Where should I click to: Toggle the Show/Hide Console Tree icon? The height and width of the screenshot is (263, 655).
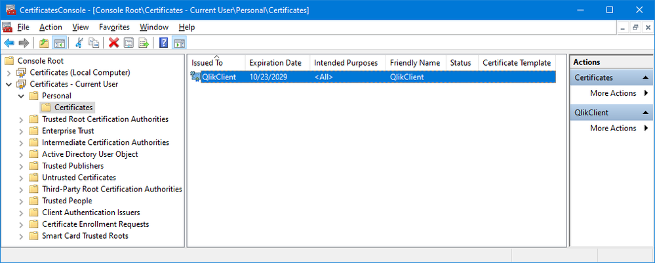click(59, 43)
